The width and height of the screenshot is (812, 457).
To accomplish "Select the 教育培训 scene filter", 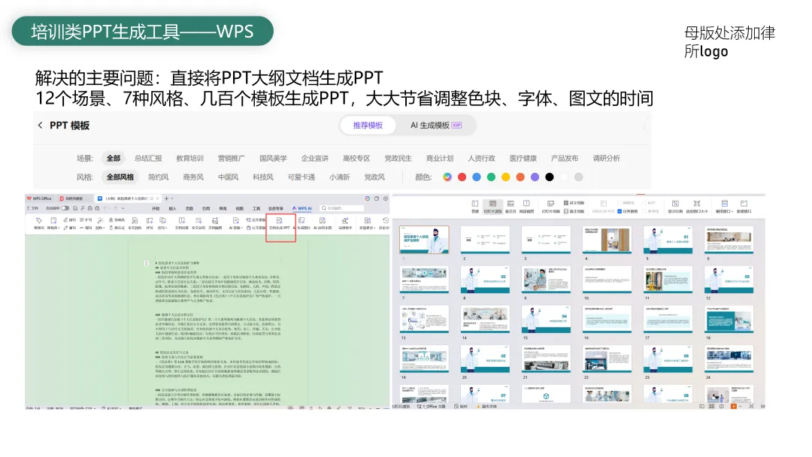I will [x=189, y=159].
